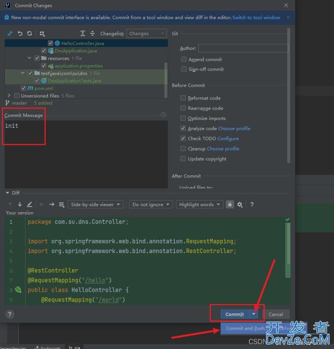Click Configure link next to Check TODO
The width and height of the screenshot is (334, 349).
point(228,138)
